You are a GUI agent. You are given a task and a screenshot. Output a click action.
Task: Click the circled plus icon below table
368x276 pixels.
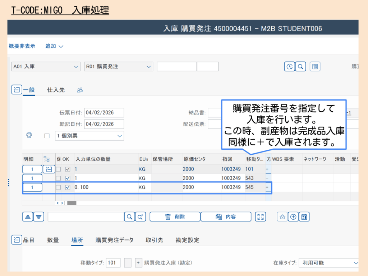pyautogui.click(x=293, y=217)
